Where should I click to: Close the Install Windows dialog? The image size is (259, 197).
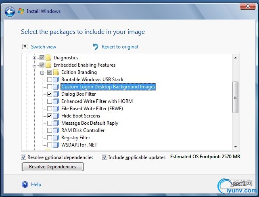tap(248, 6)
